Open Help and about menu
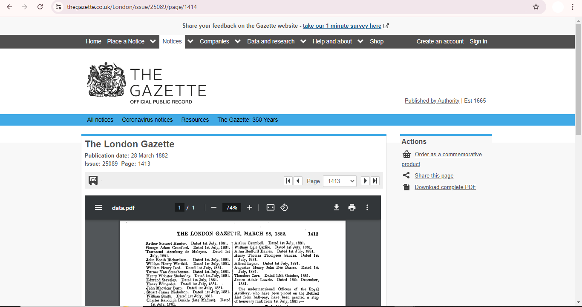This screenshot has height=307, width=582. click(x=332, y=41)
